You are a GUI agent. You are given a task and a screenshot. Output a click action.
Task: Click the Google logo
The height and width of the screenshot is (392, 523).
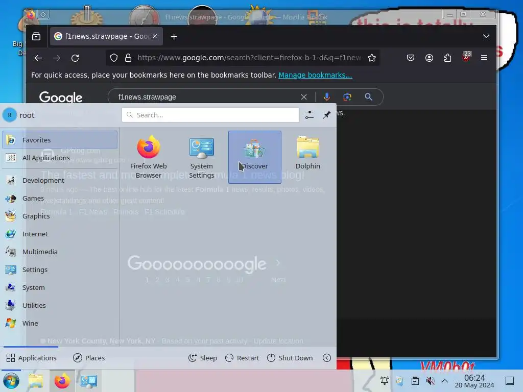coord(61,97)
